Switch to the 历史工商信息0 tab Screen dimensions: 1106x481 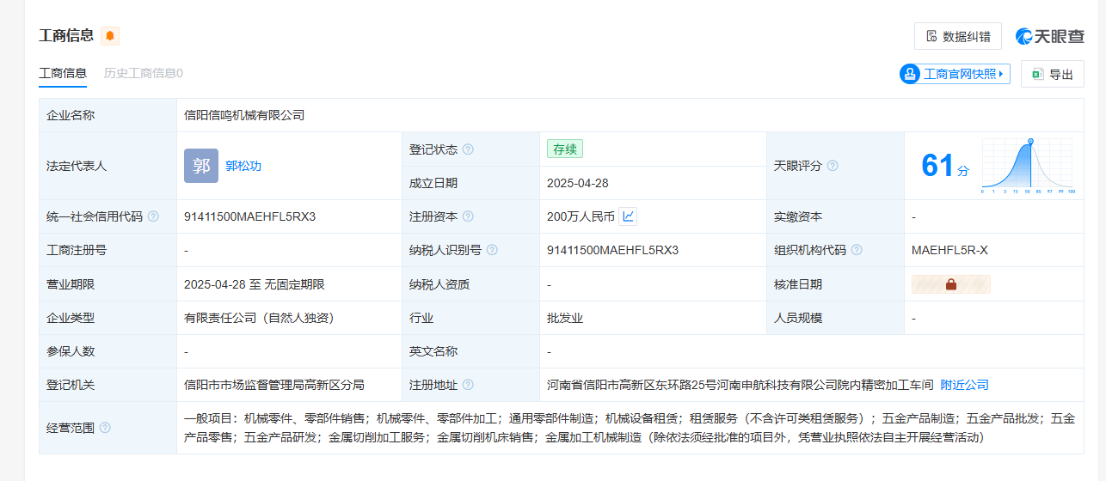(x=143, y=74)
